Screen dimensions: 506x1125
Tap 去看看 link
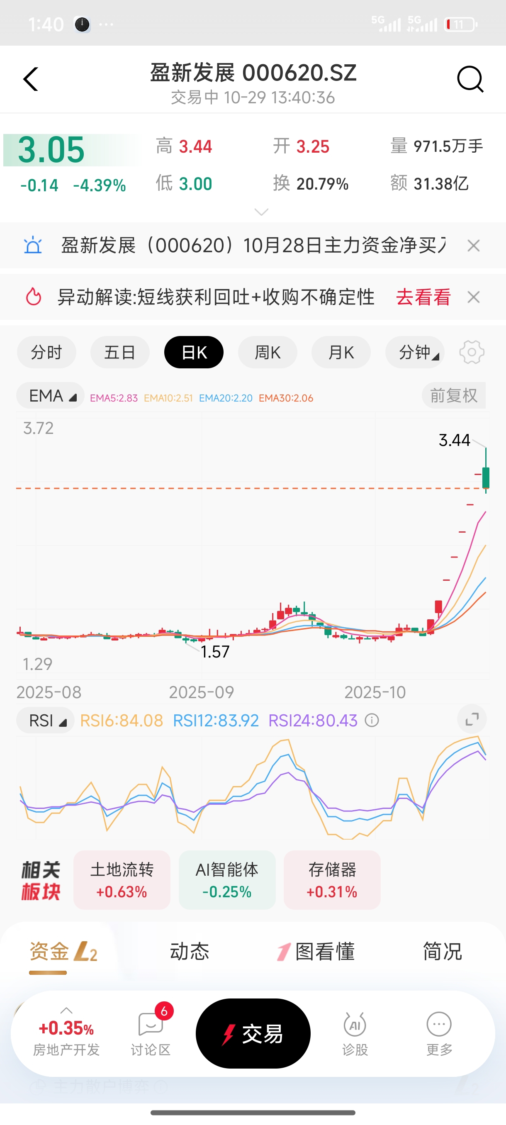click(x=423, y=297)
